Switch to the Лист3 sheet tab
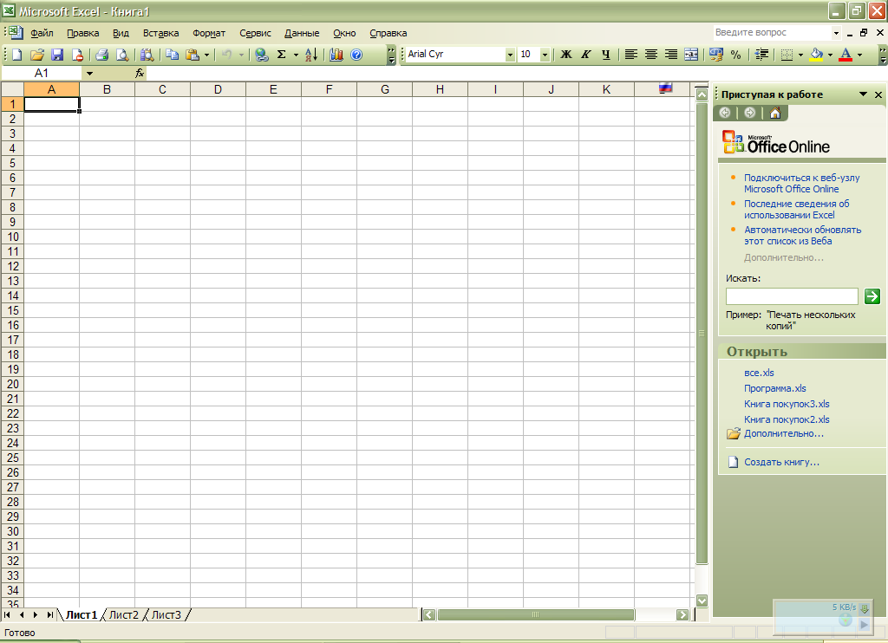Screen dimensions: 888x643 pyautogui.click(x=166, y=614)
